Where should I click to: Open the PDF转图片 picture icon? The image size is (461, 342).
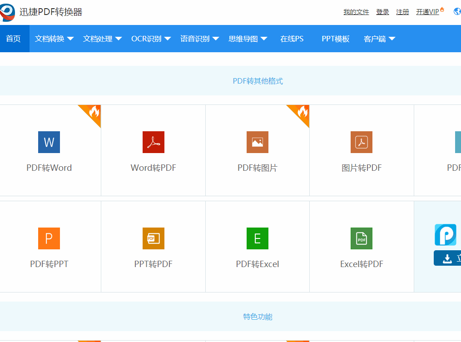(258, 142)
